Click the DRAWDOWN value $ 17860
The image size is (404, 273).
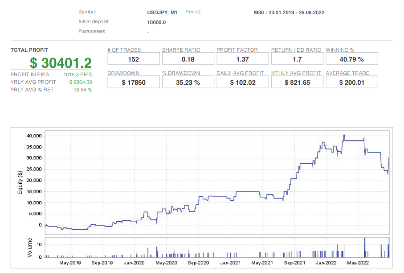(x=133, y=82)
